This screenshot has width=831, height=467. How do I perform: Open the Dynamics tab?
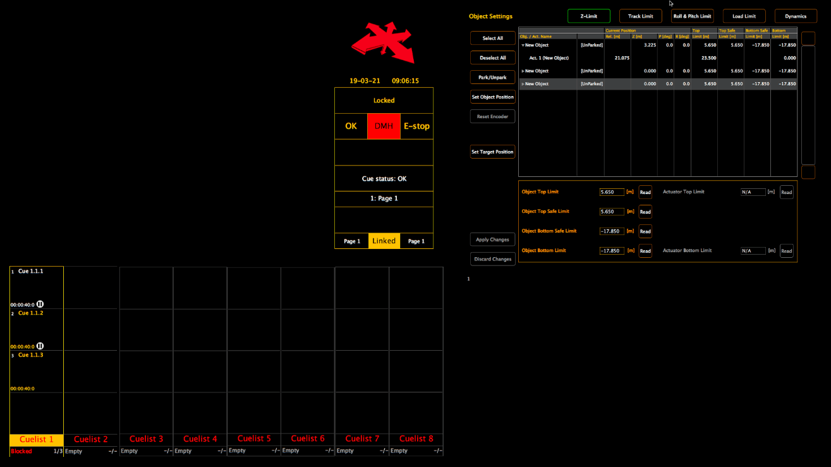coord(796,16)
